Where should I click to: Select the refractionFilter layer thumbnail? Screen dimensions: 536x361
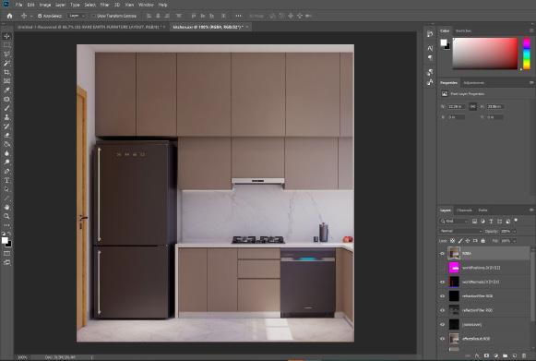[454, 296]
